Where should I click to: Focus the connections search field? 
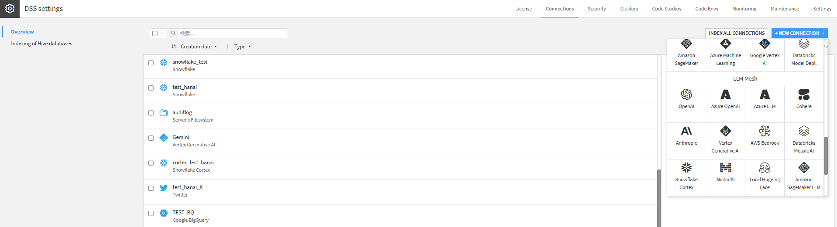tap(232, 34)
